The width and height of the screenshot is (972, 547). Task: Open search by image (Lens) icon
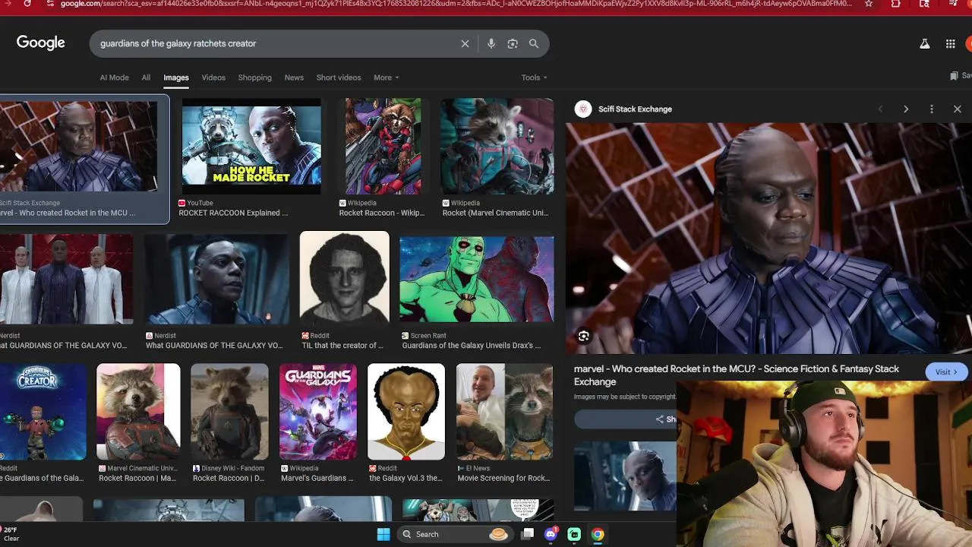[x=513, y=44]
